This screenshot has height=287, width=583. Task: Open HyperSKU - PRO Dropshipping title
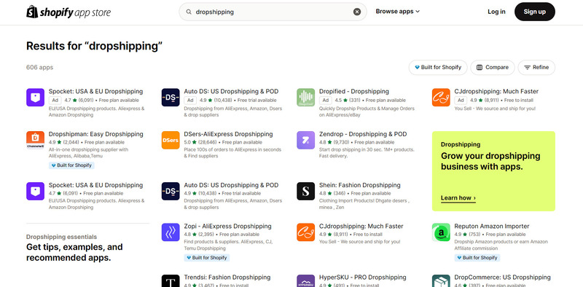[362, 278]
